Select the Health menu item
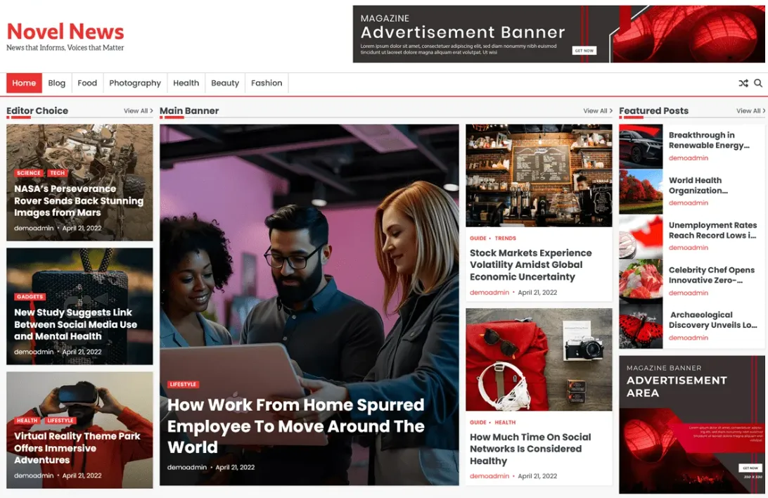Image resolution: width=768 pixels, height=498 pixels. (186, 83)
